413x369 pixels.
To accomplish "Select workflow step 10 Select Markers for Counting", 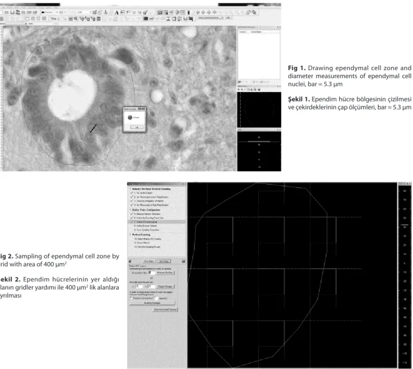I will [147, 239].
